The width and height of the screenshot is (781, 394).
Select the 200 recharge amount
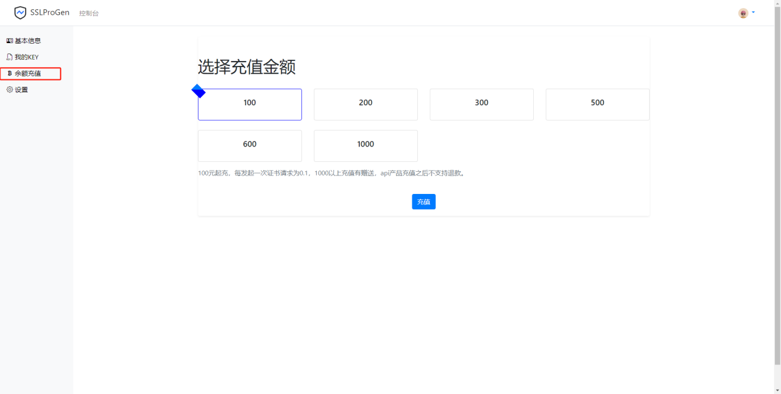(x=366, y=104)
